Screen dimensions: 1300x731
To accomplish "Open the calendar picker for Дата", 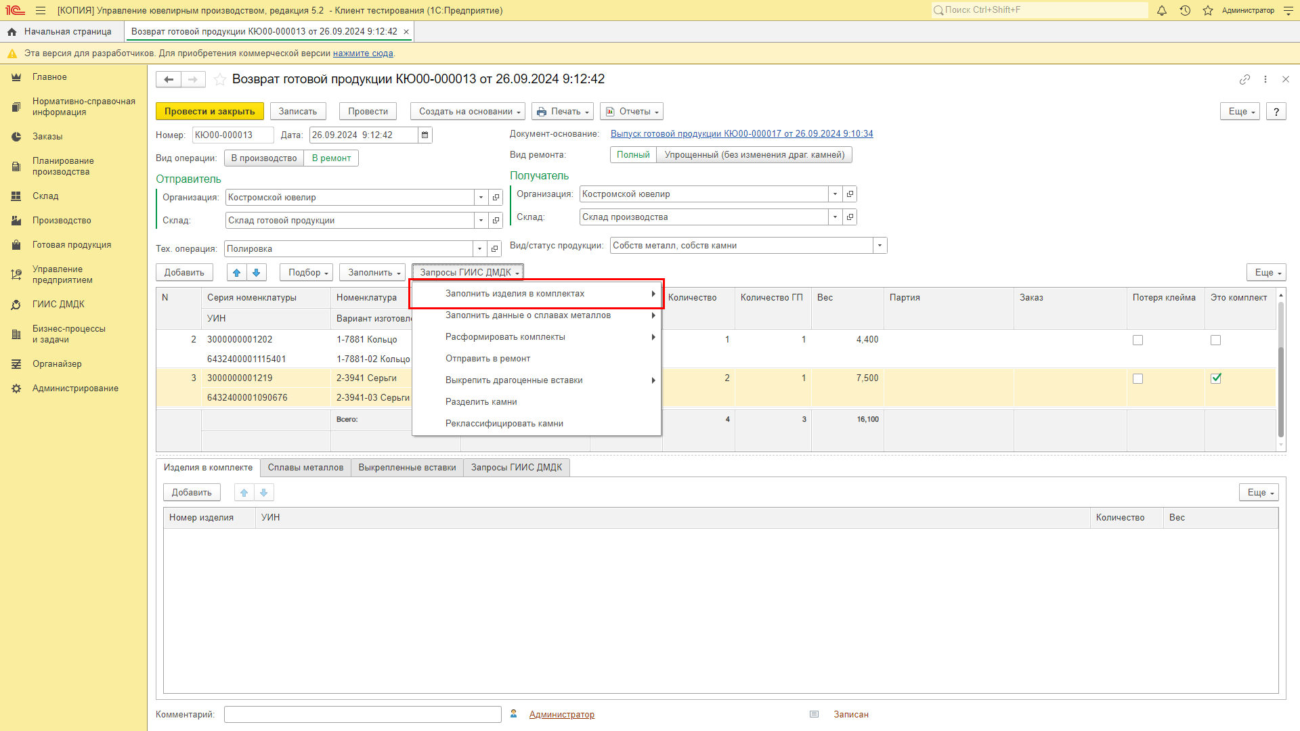I will click(425, 135).
